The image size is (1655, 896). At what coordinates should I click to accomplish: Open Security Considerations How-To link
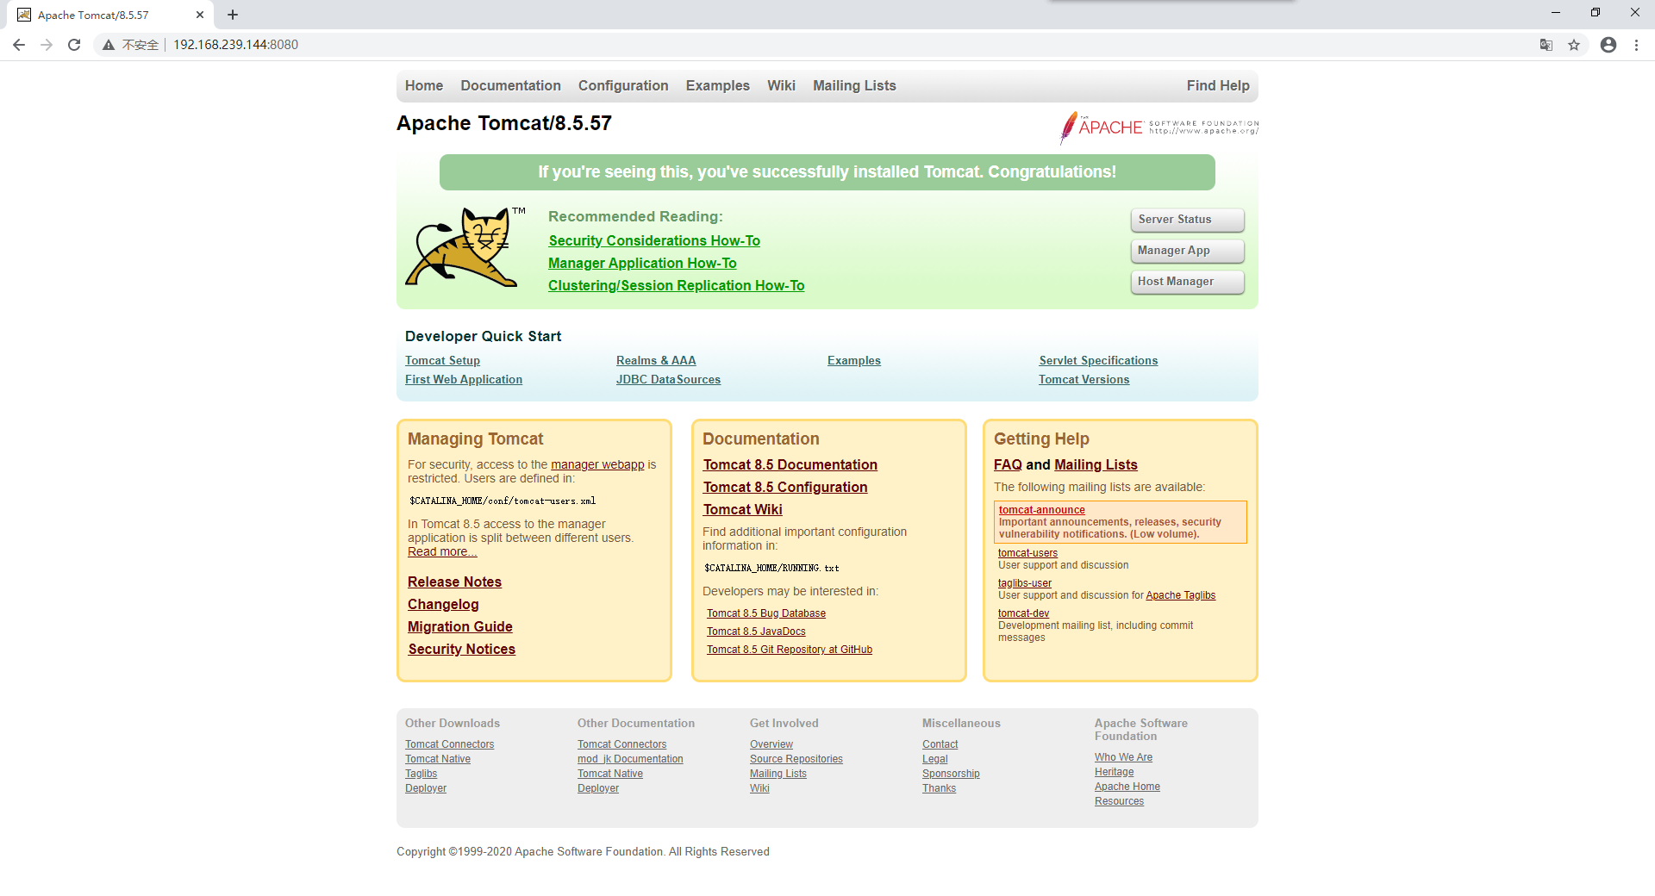coord(654,241)
